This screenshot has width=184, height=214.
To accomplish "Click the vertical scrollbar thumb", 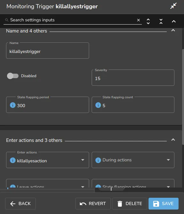I will point(183,97).
